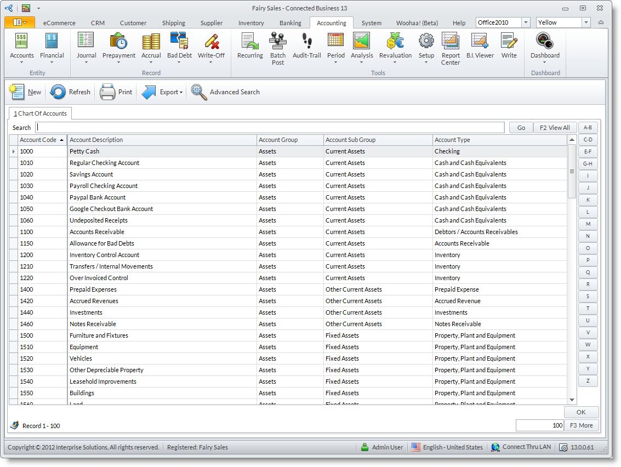Switch to the System ribbon tab
The width and height of the screenshot is (621, 467).
click(372, 23)
